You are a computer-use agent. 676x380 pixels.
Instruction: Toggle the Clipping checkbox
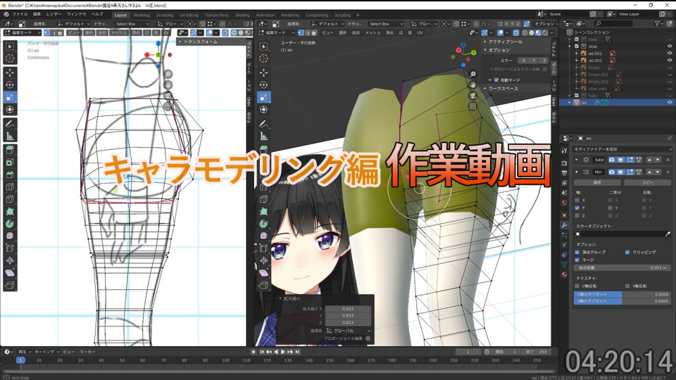627,252
